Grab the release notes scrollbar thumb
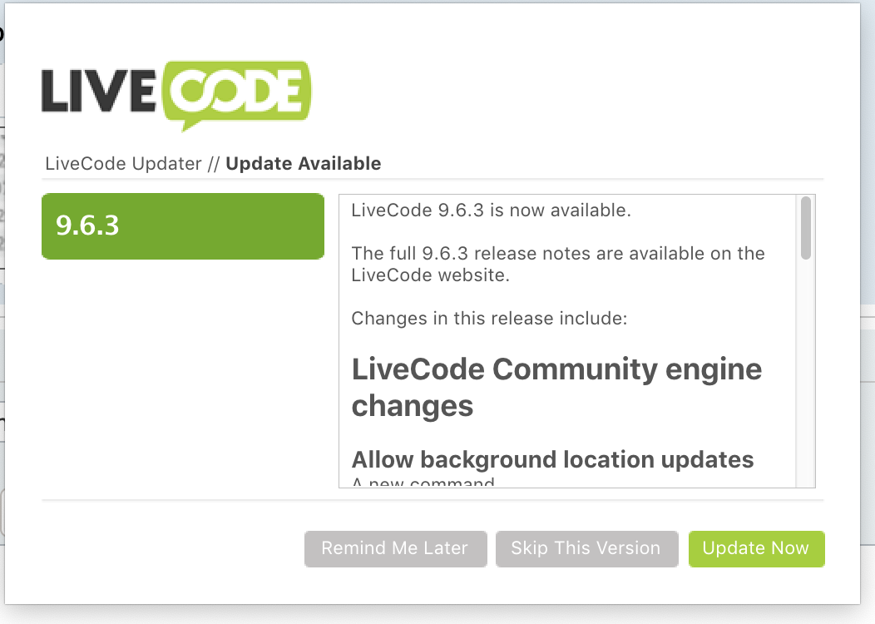 (805, 227)
